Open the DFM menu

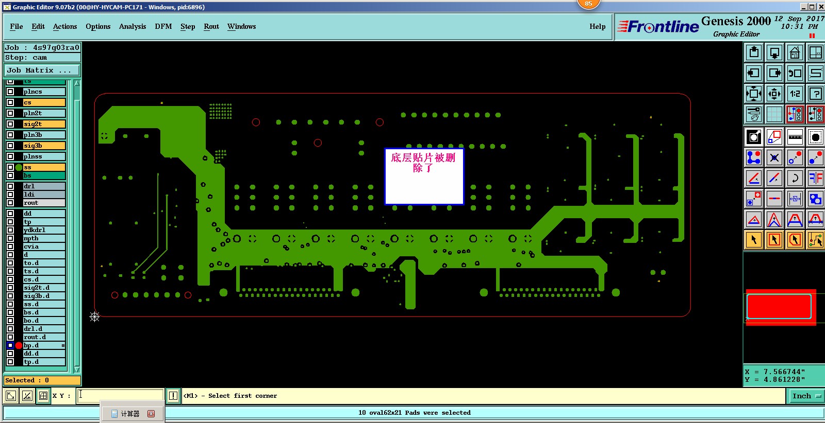coord(163,26)
